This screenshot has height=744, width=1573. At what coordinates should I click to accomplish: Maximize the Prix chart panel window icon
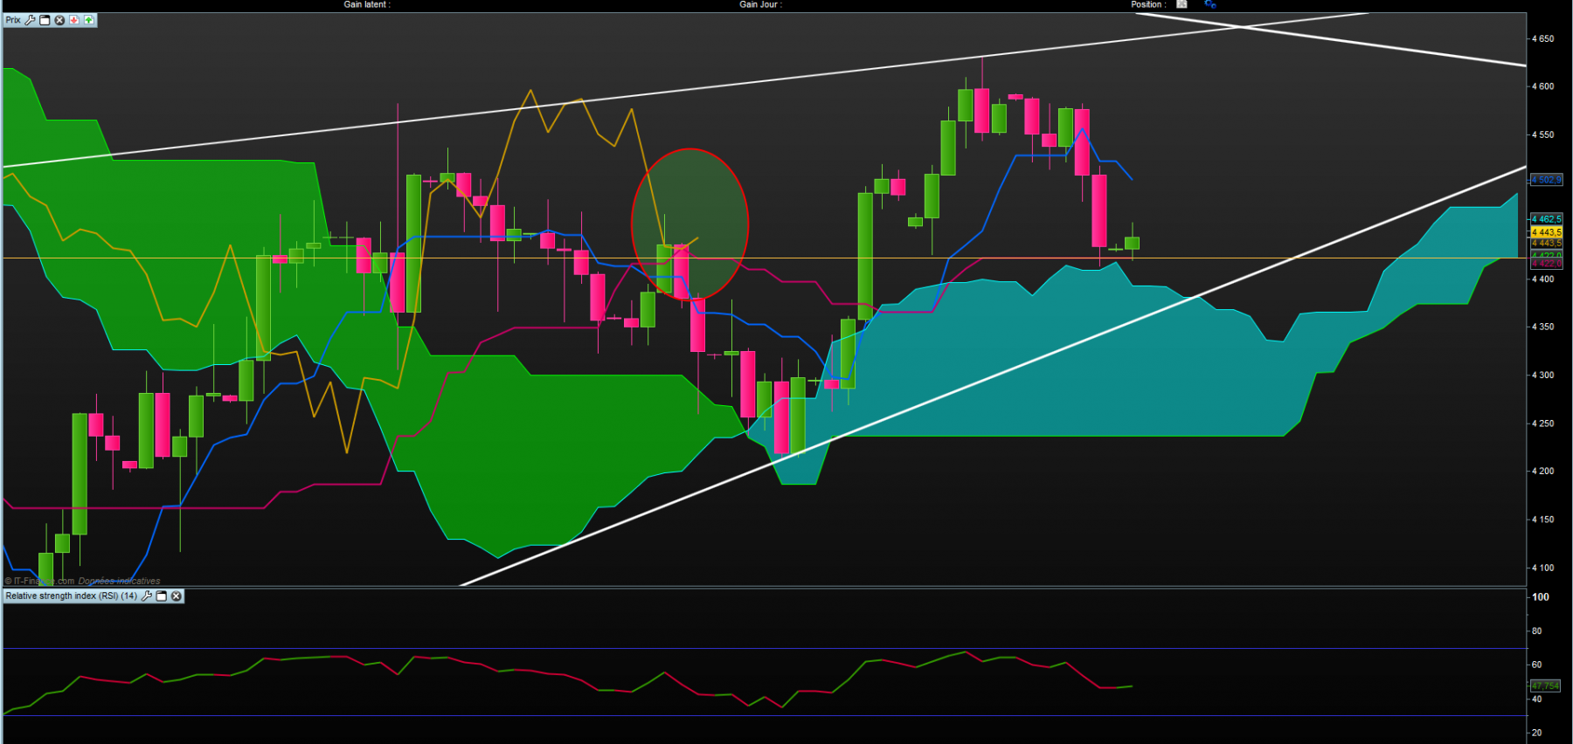(45, 20)
